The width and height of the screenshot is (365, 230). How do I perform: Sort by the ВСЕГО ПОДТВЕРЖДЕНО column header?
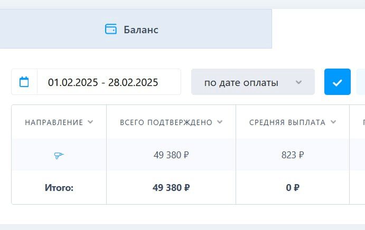click(166, 122)
